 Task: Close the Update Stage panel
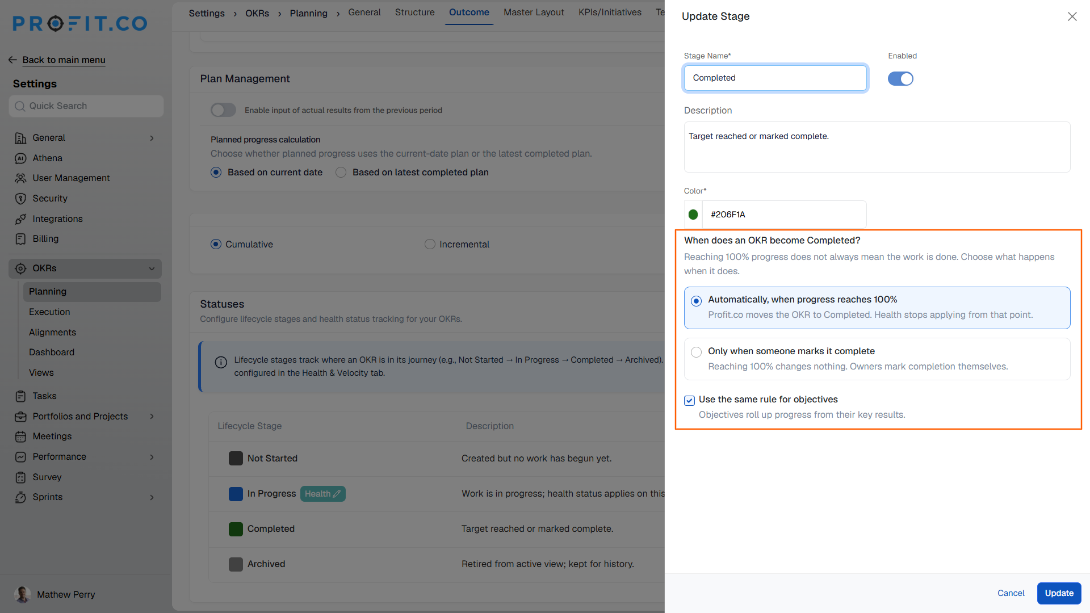click(x=1072, y=16)
